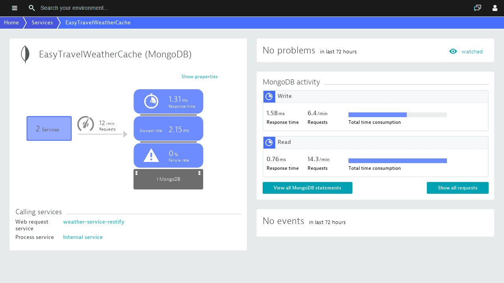Click the No events heading
The height and width of the screenshot is (283, 504).
point(283,221)
